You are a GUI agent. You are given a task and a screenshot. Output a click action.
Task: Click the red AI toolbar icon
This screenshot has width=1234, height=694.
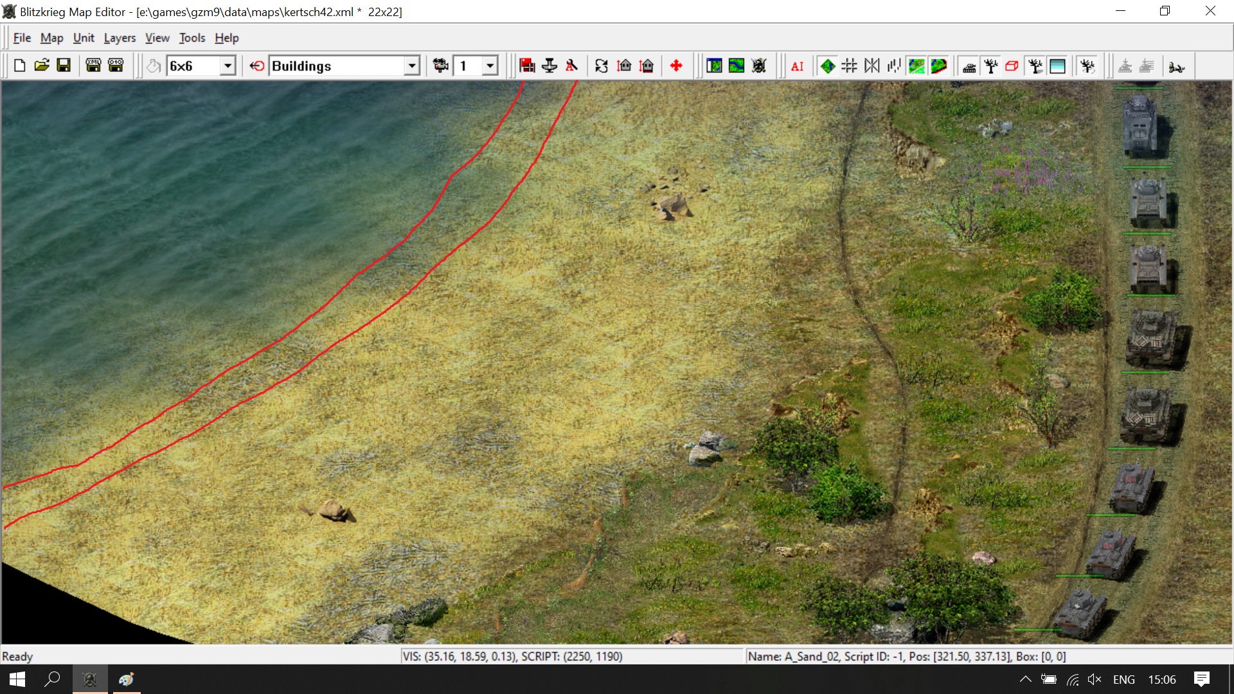pyautogui.click(x=797, y=66)
